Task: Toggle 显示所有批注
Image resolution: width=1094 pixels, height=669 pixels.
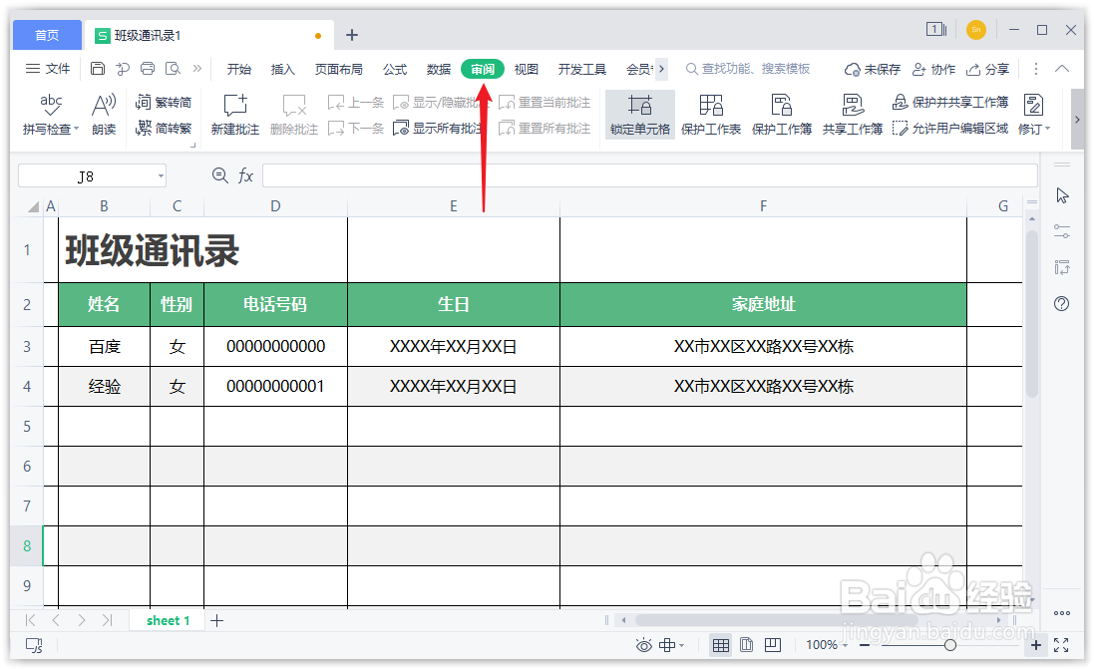Action: [x=438, y=129]
